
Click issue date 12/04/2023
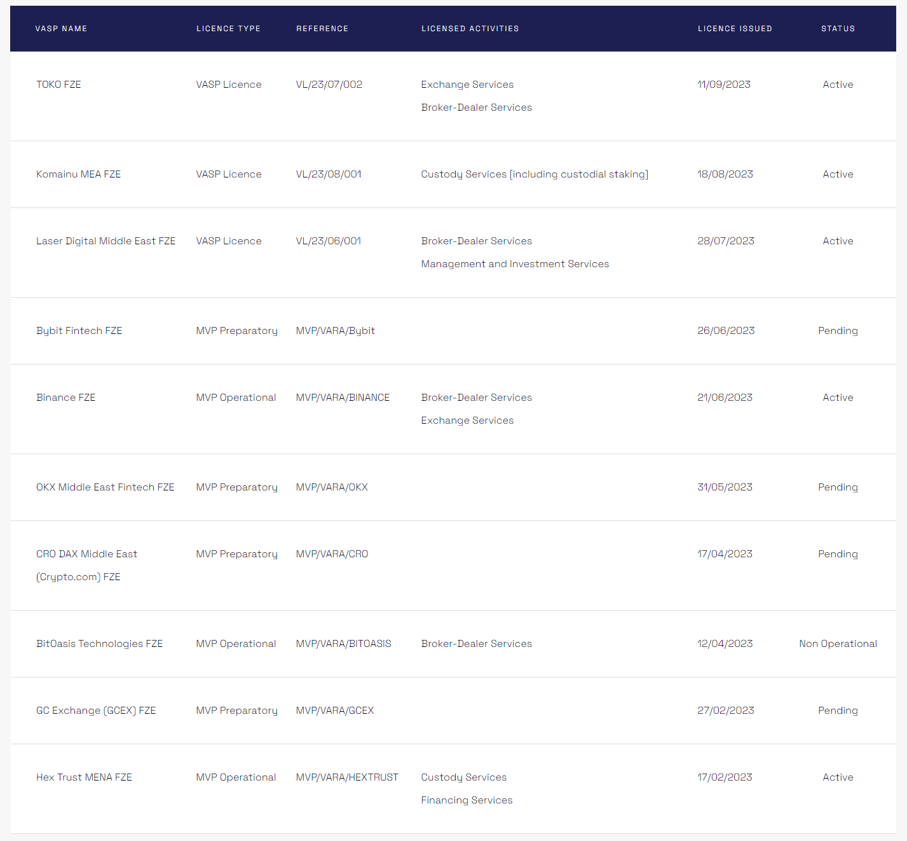725,644
